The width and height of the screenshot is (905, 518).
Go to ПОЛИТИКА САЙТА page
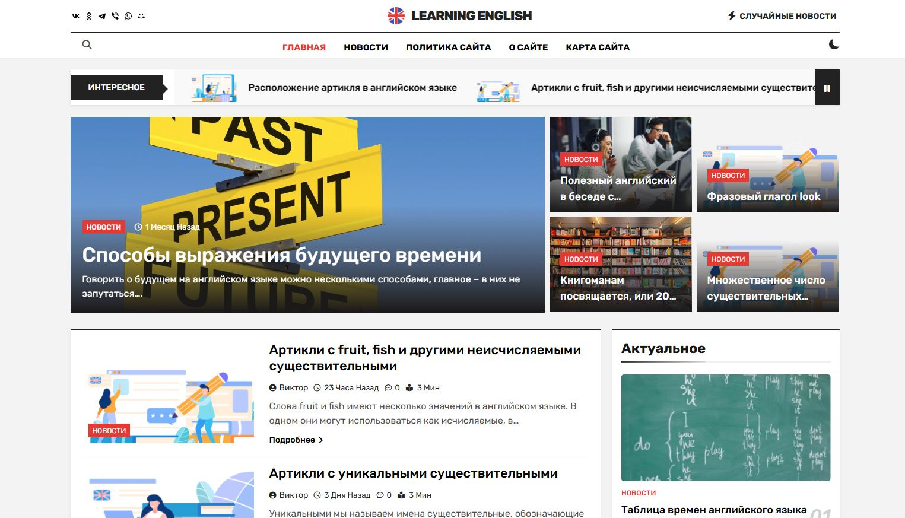pos(449,47)
